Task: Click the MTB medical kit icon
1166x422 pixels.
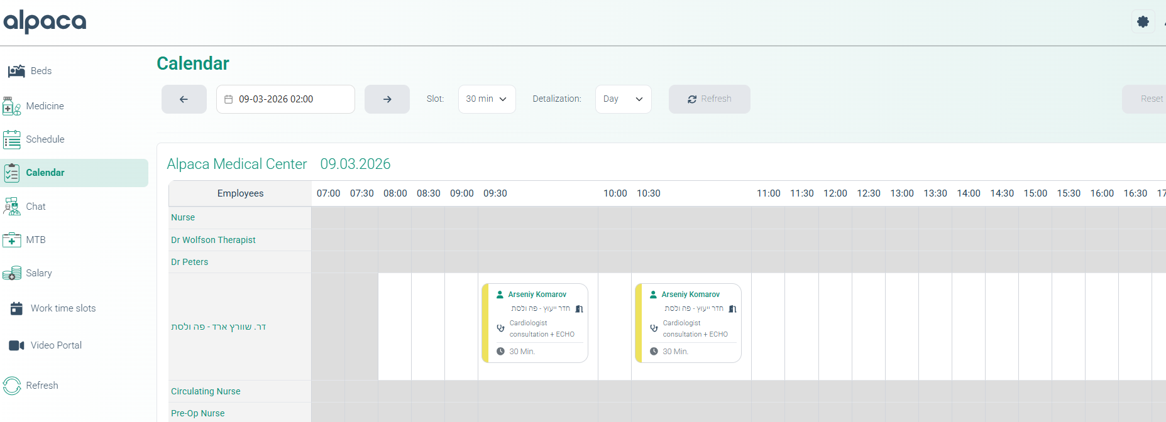Action: pyautogui.click(x=12, y=240)
